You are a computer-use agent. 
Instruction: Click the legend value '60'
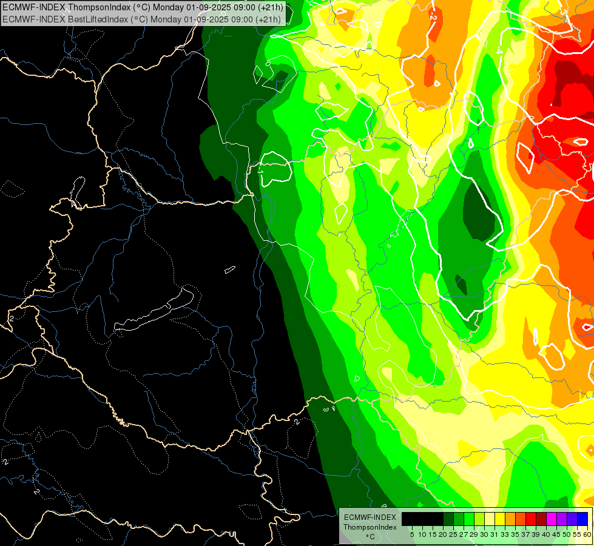[587, 534]
